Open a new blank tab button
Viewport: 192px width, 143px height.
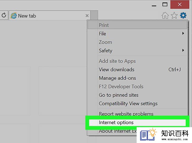(94, 15)
